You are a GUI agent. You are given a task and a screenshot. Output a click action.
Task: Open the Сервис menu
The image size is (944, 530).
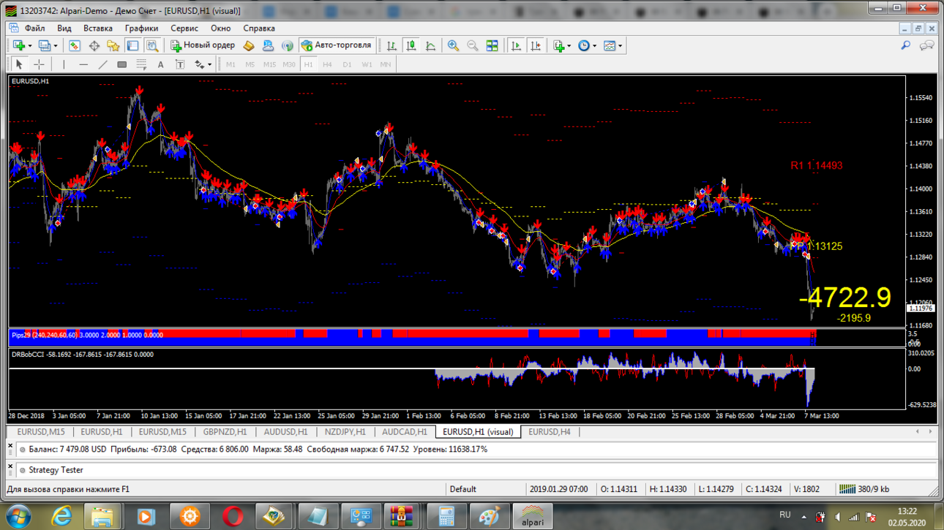coord(184,28)
